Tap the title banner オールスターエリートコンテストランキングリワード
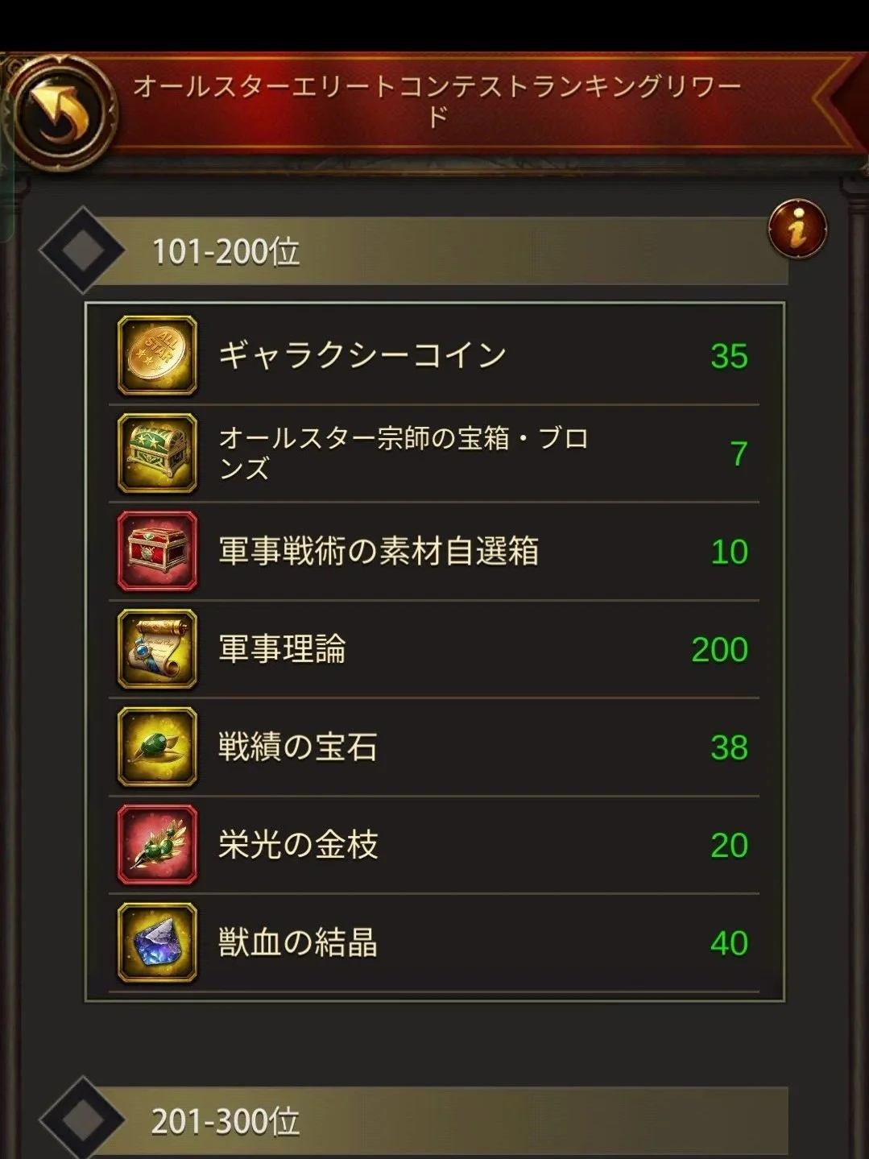 pos(437,101)
